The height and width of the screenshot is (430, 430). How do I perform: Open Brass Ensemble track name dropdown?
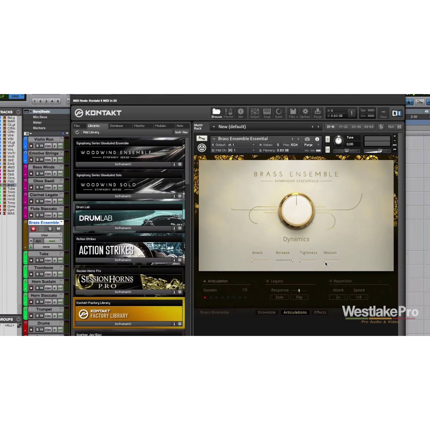62,223
